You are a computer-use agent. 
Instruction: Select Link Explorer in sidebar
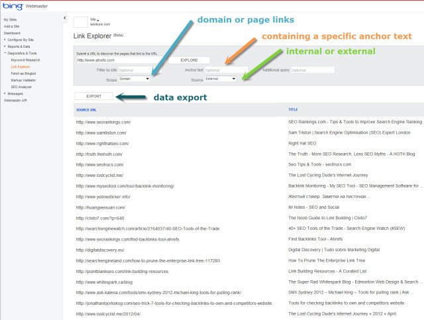tap(21, 67)
